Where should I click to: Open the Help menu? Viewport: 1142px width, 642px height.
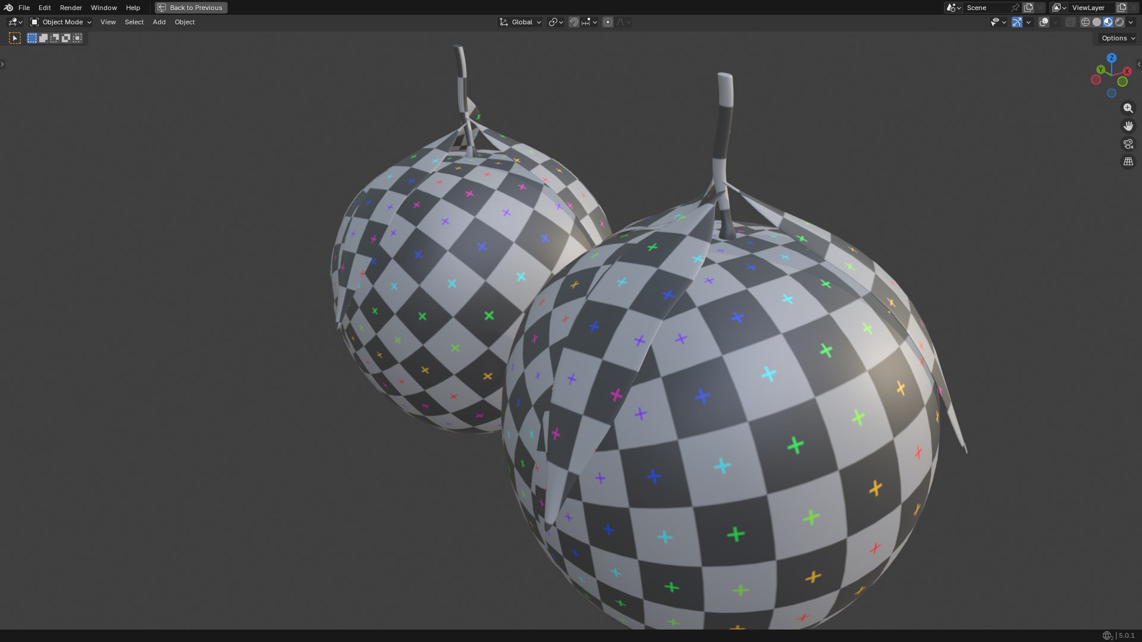point(133,8)
